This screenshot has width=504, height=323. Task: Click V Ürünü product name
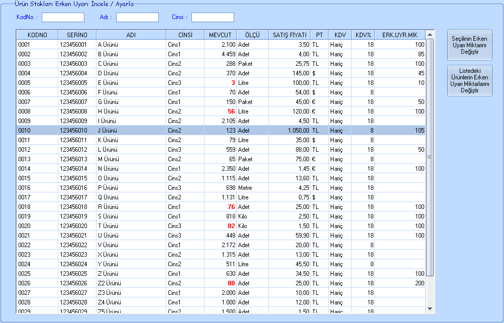coord(108,245)
